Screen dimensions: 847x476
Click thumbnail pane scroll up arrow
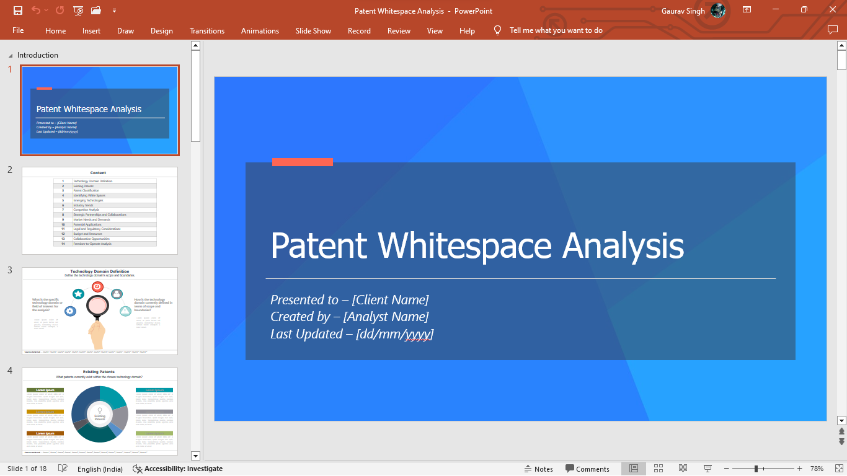(195, 45)
